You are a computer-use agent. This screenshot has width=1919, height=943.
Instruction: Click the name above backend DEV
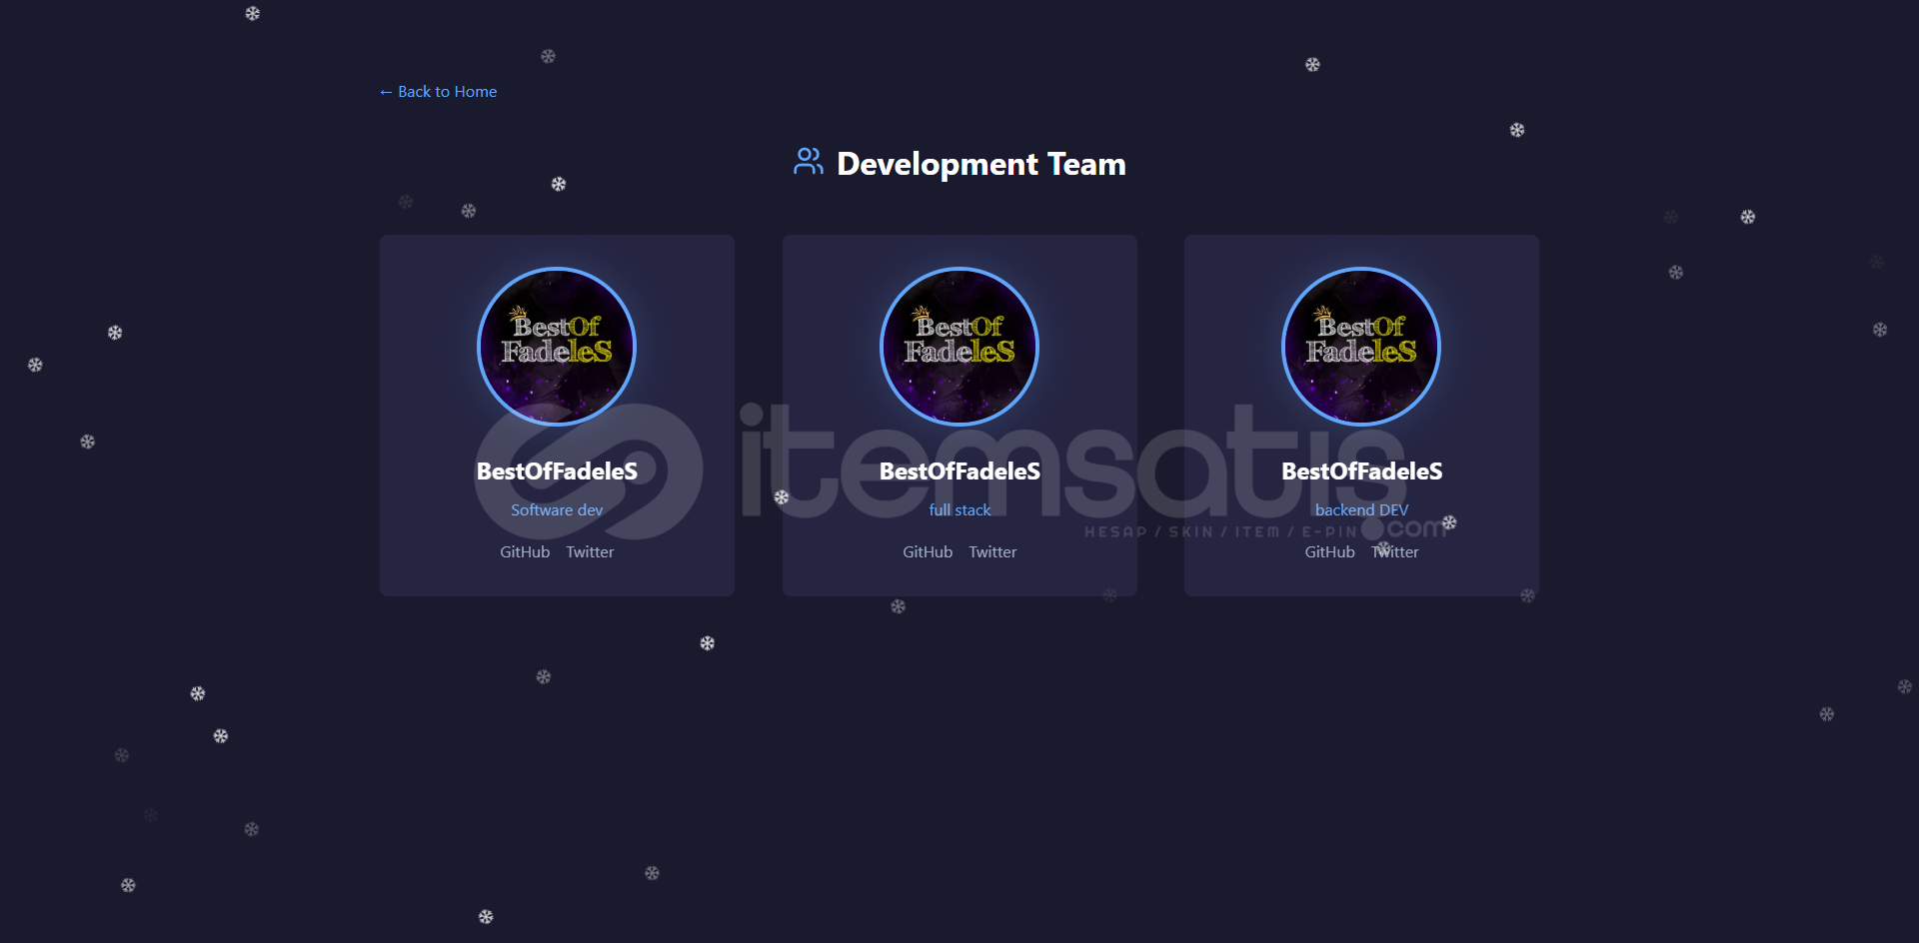(x=1361, y=471)
